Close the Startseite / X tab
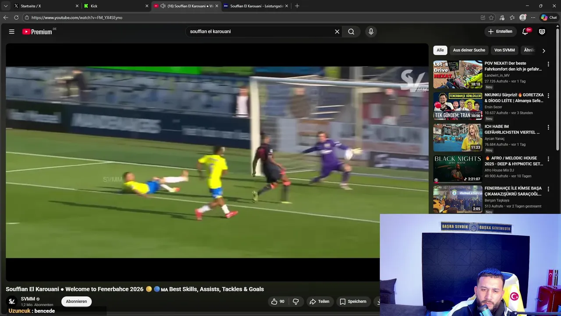 point(77,6)
